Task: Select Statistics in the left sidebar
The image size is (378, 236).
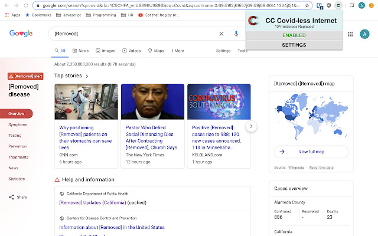Action: tap(17, 179)
